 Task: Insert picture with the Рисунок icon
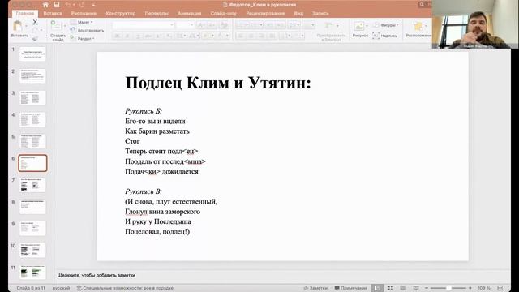(358, 26)
